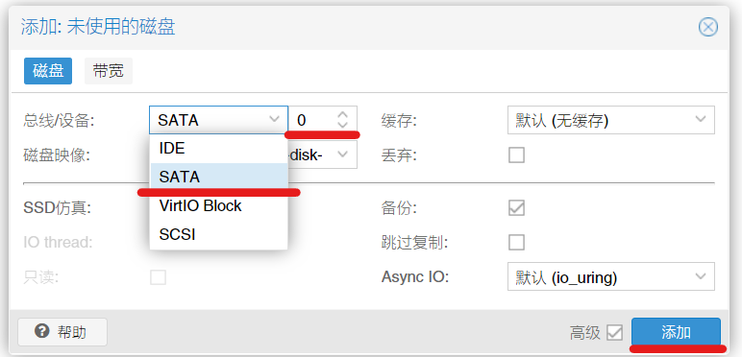
Task: Toggle the 备份 backup checkbox
Action: [516, 208]
